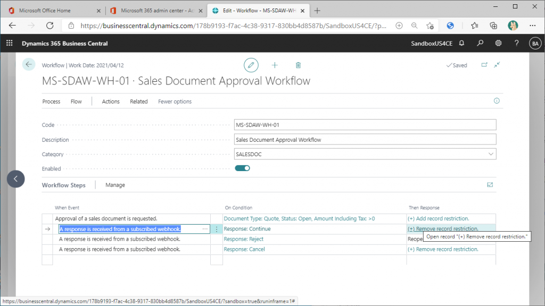
Task: Open the Manage menu in Workflow Steps
Action: (x=115, y=185)
